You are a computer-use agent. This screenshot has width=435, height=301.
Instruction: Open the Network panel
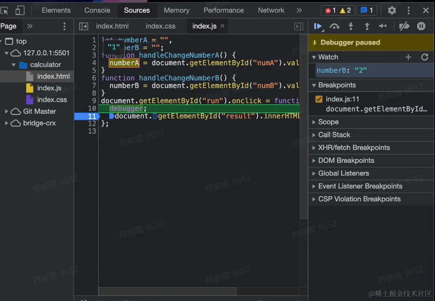point(271,11)
